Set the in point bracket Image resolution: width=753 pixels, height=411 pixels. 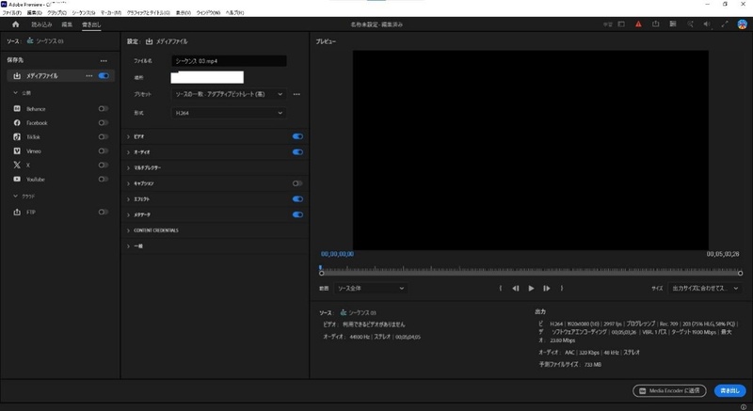pyautogui.click(x=501, y=288)
